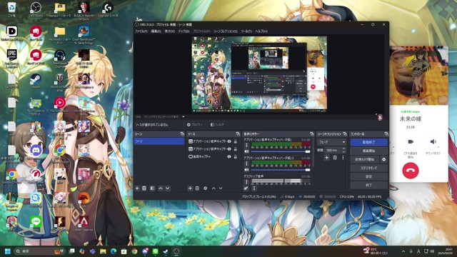Open preview scaling dropdown arrow below the preview
The height and width of the screenshot is (257, 457).
coord(183,116)
